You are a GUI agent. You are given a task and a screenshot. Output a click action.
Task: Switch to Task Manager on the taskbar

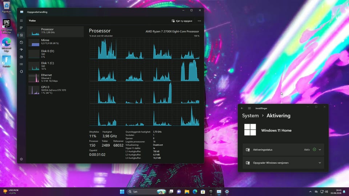219,192
